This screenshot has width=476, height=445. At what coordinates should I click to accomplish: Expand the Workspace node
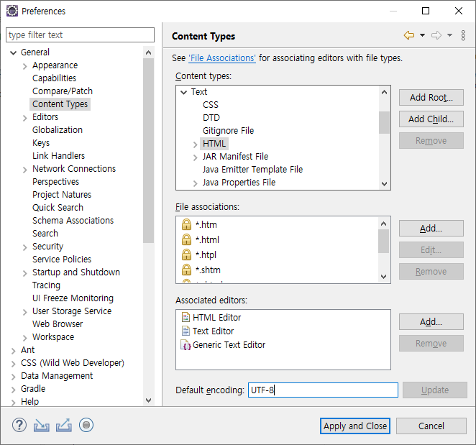25,338
